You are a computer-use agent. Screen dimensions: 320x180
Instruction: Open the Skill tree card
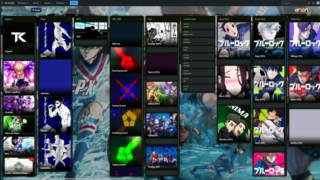[126, 34]
